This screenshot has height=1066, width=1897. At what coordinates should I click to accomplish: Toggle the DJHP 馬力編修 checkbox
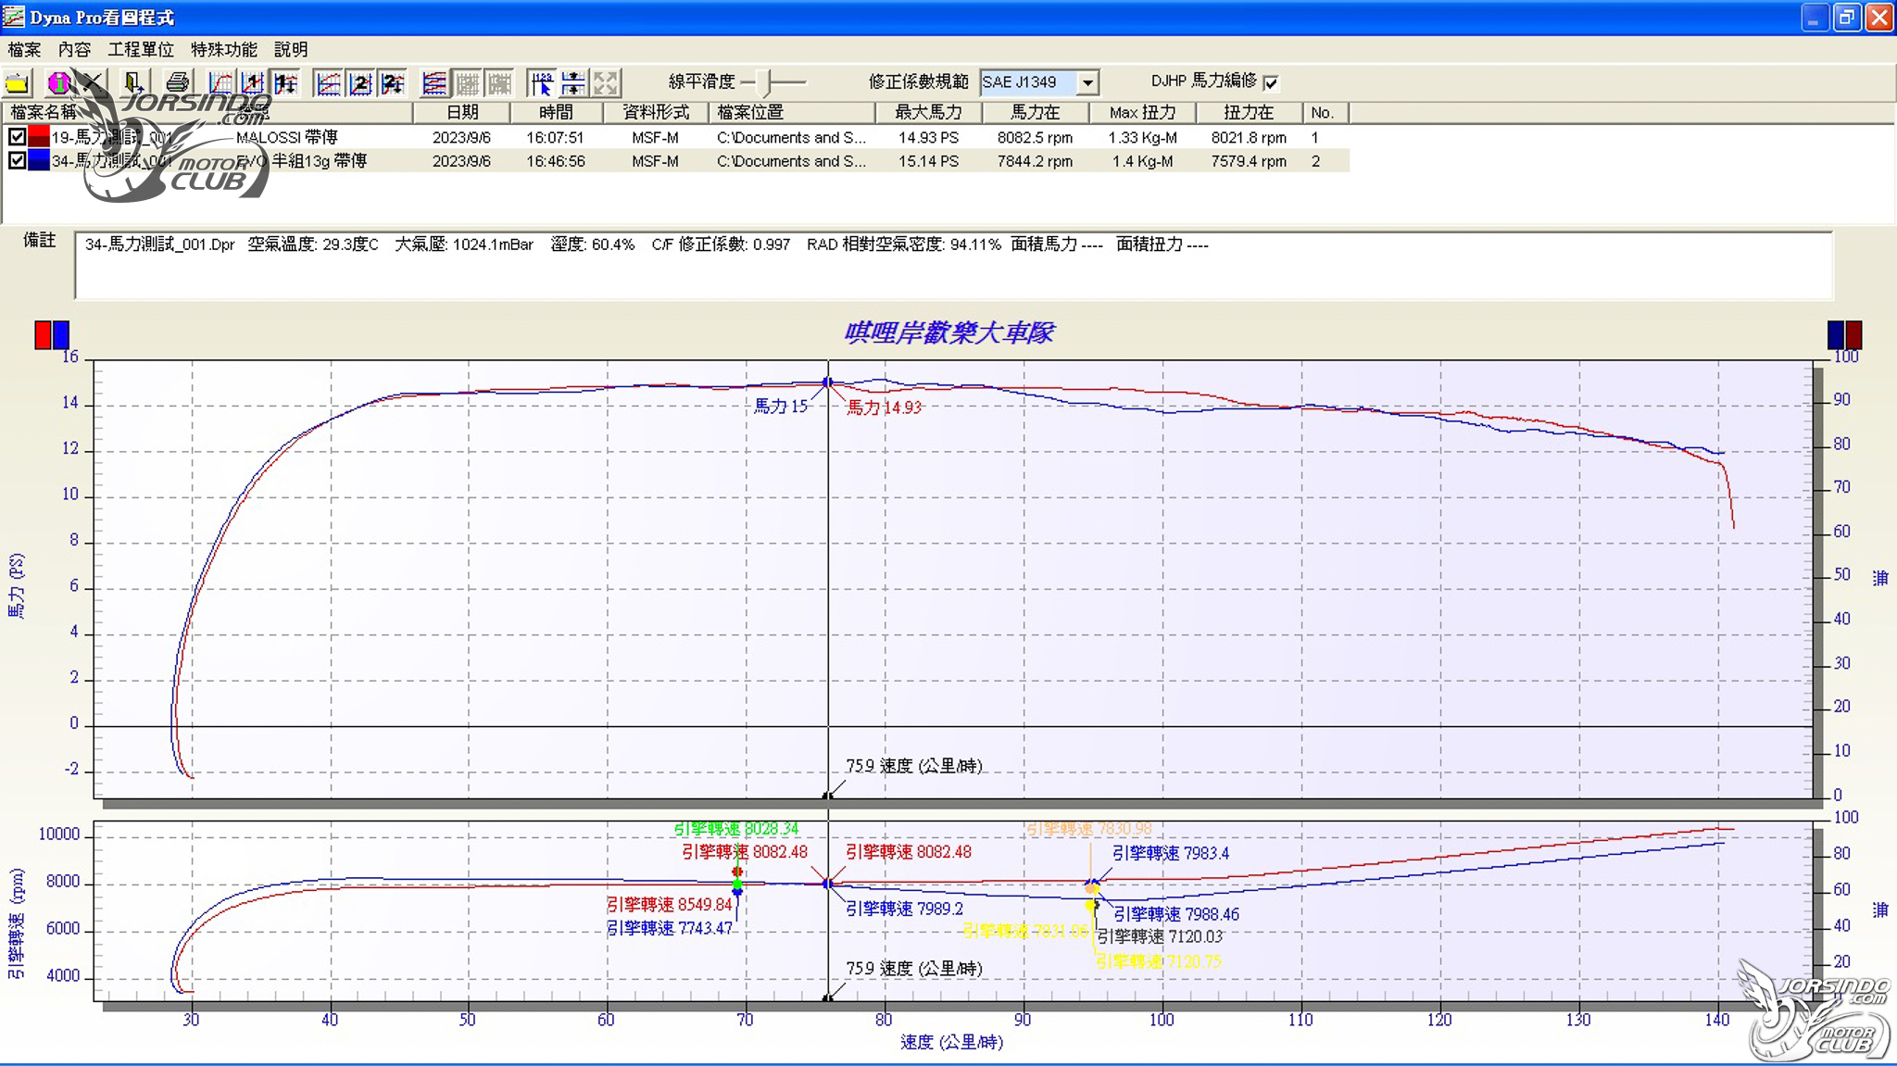click(1271, 82)
